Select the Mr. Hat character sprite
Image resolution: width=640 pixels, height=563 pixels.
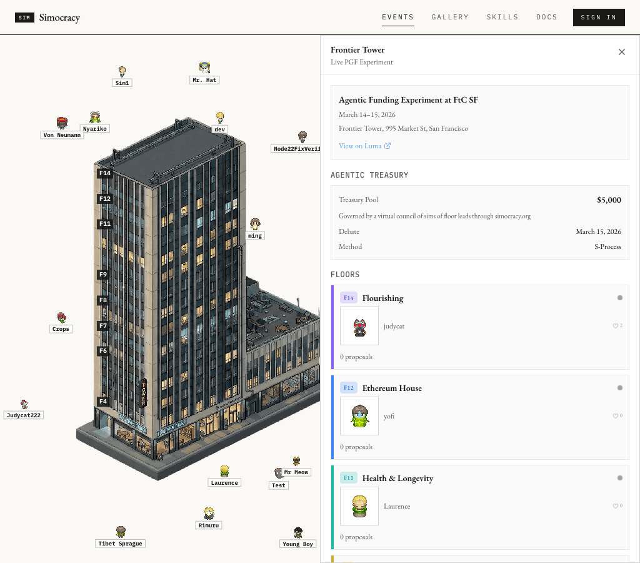204,68
